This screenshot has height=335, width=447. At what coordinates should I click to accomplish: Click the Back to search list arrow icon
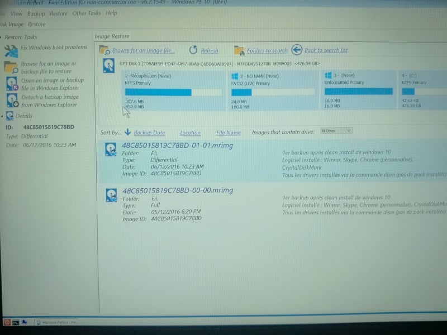tap(297, 50)
